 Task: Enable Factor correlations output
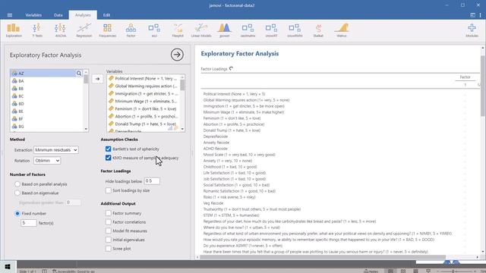click(108, 222)
